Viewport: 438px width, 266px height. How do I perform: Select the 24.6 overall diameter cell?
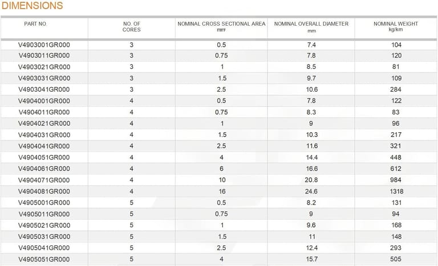[x=311, y=191]
